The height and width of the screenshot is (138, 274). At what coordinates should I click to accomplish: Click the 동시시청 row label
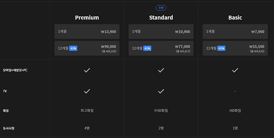[8, 128]
